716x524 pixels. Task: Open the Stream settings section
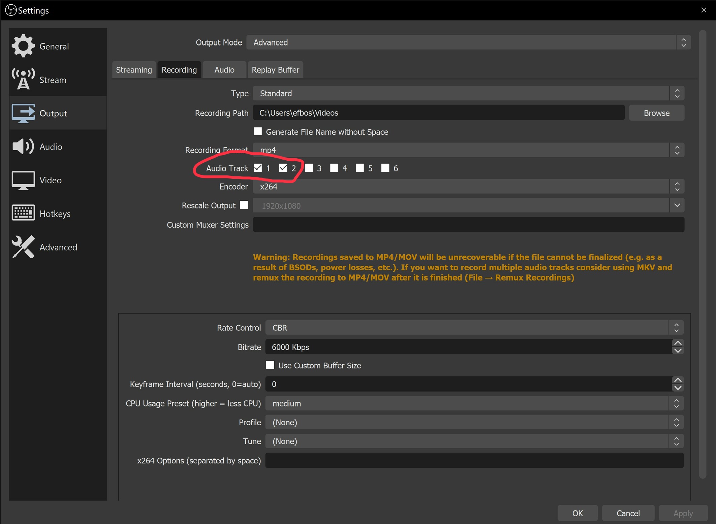click(x=58, y=79)
